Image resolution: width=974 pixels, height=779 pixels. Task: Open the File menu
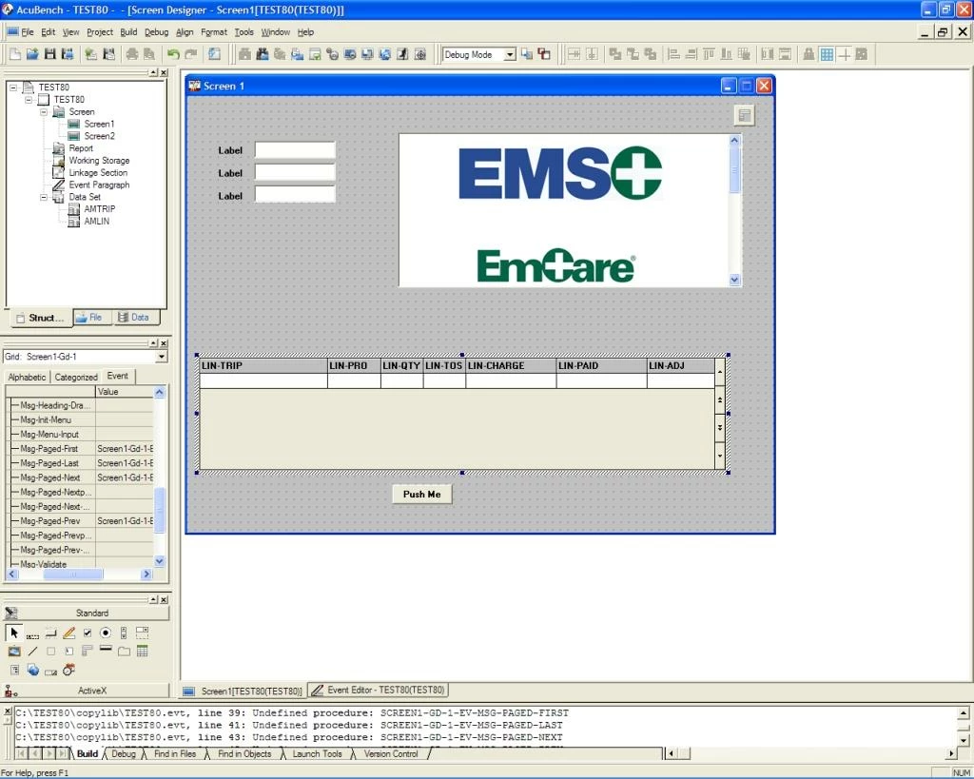28,31
